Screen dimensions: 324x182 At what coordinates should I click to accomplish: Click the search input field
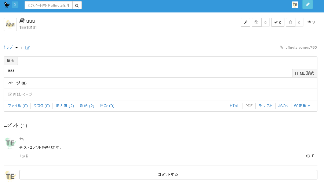48,5
